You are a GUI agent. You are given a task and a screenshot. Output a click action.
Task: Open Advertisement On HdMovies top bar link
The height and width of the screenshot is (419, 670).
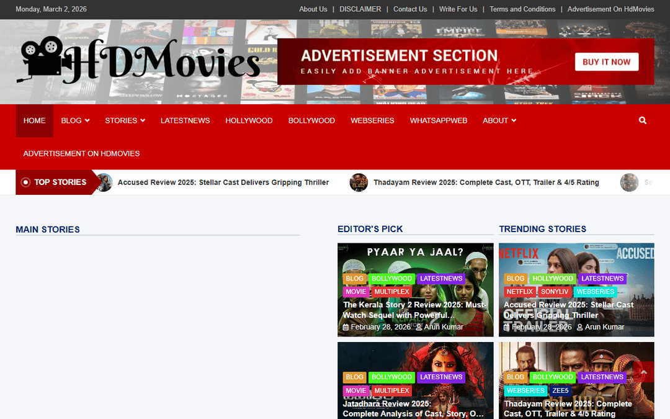(610, 9)
